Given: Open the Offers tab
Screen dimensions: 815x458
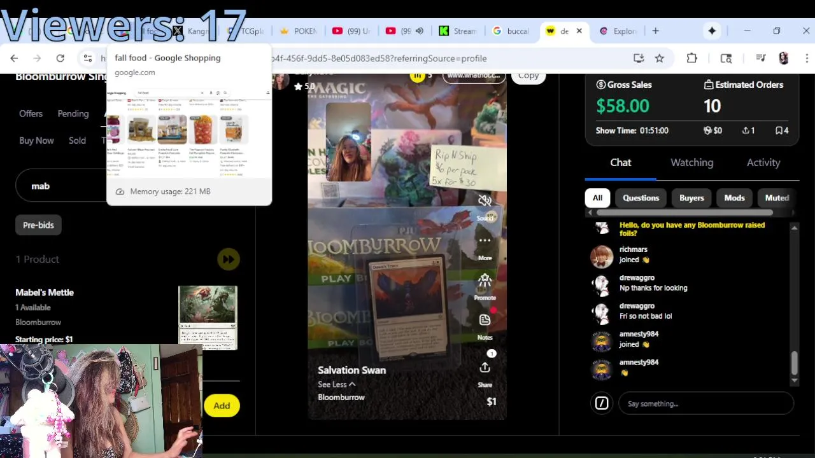Looking at the screenshot, I should (31, 113).
